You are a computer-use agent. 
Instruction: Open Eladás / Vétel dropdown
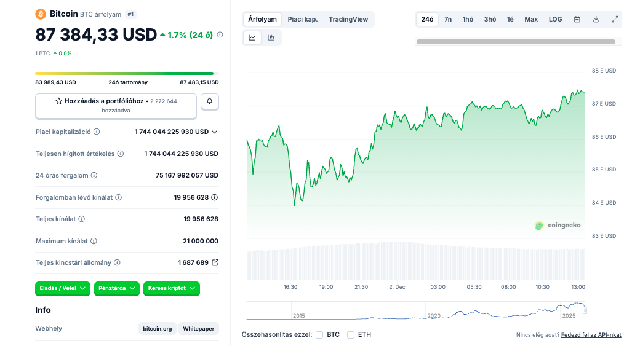tap(63, 288)
